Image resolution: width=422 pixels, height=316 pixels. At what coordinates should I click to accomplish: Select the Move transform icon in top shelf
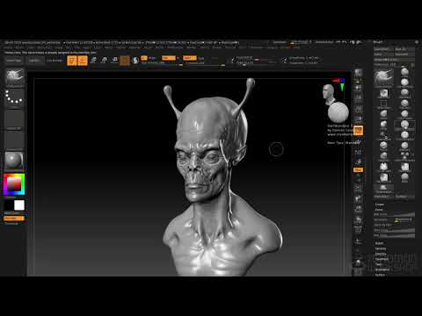[x=93, y=61]
